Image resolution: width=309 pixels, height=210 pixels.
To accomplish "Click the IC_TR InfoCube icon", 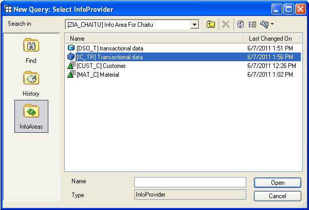I will click(x=71, y=57).
